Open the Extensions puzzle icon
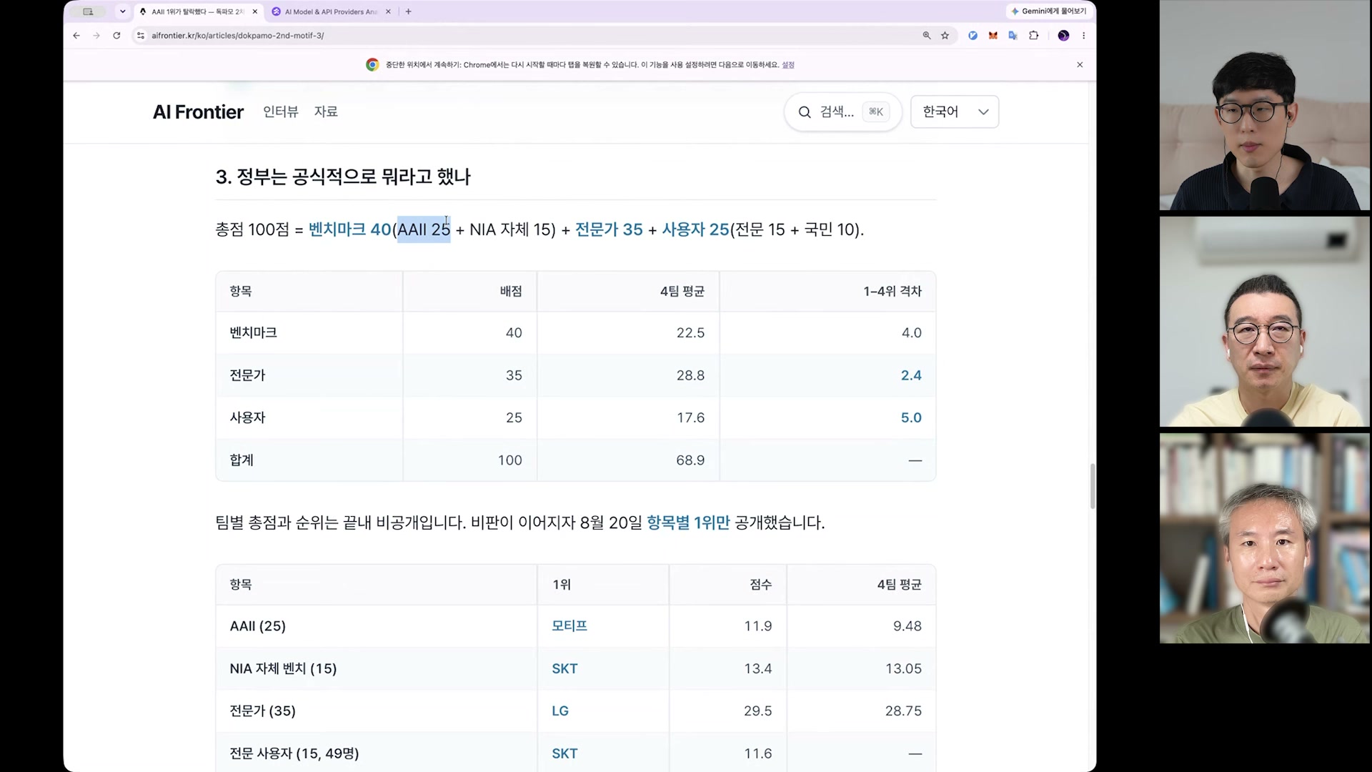1372x772 pixels. [x=1033, y=35]
